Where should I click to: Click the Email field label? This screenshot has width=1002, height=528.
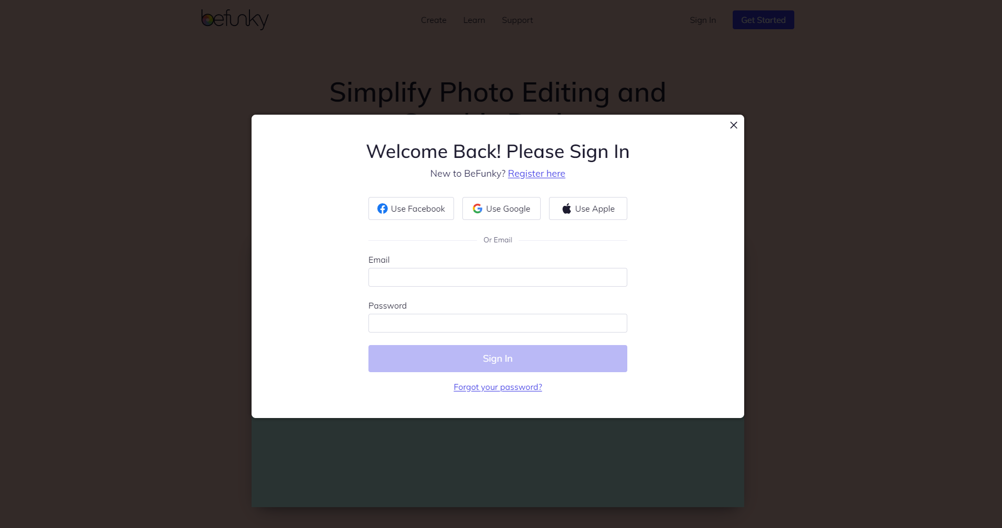click(379, 260)
